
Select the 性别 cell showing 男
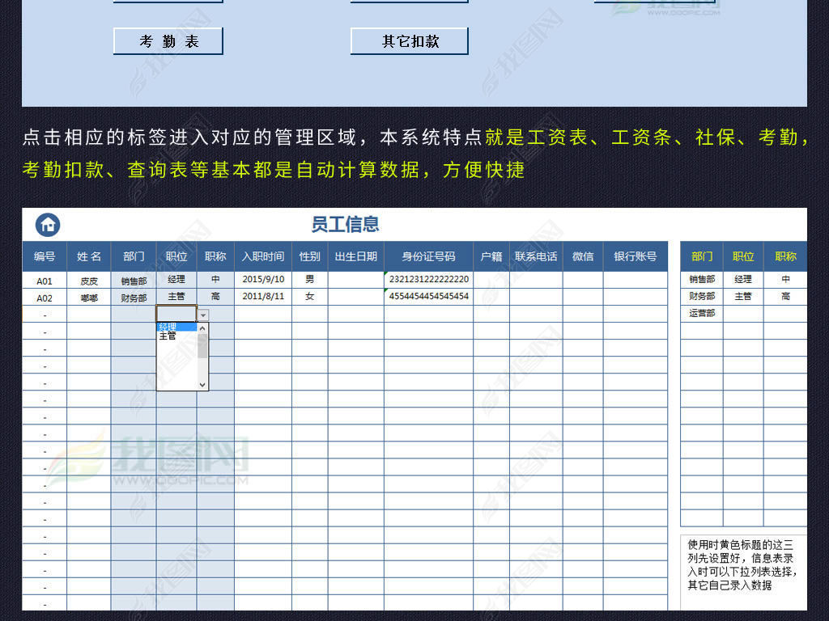[309, 279]
